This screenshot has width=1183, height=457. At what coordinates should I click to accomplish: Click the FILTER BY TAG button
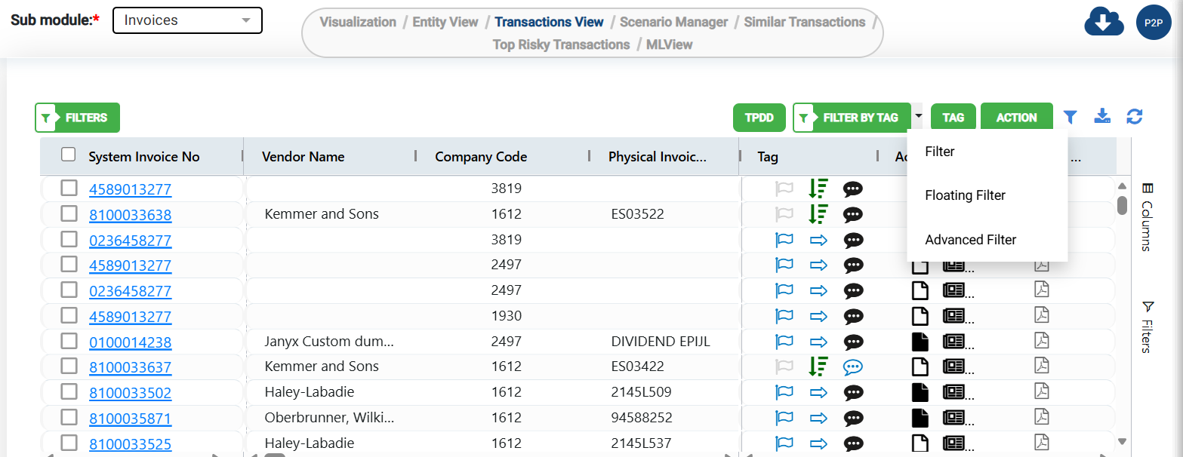click(852, 118)
